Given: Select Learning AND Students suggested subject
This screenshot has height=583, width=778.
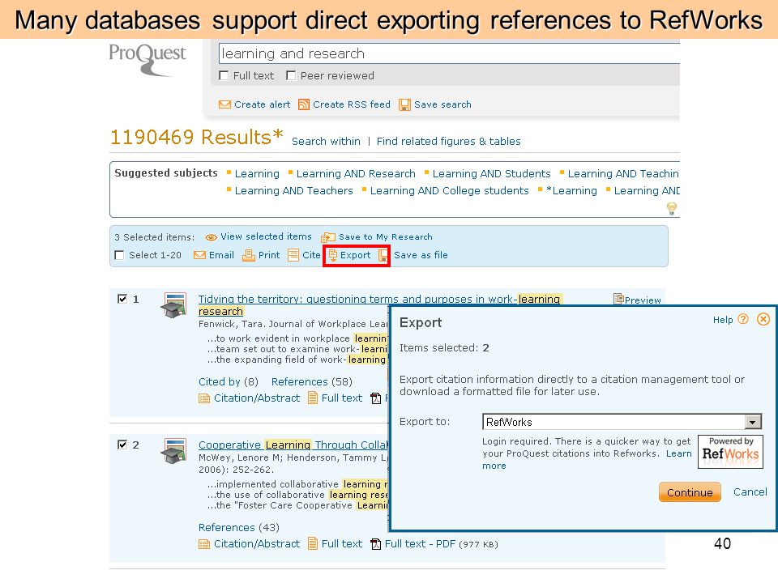Looking at the screenshot, I should click(491, 173).
